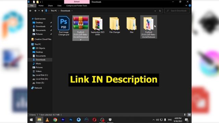Click the Extract contextual tab
The width and height of the screenshot is (219, 123).
[x=77, y=2]
